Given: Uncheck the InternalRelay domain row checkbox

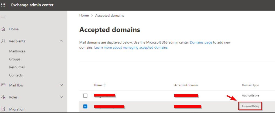Looking at the screenshot, I should tap(85, 106).
